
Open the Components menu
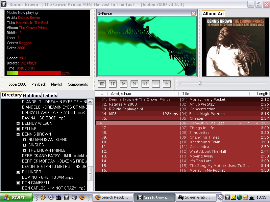[78, 84]
